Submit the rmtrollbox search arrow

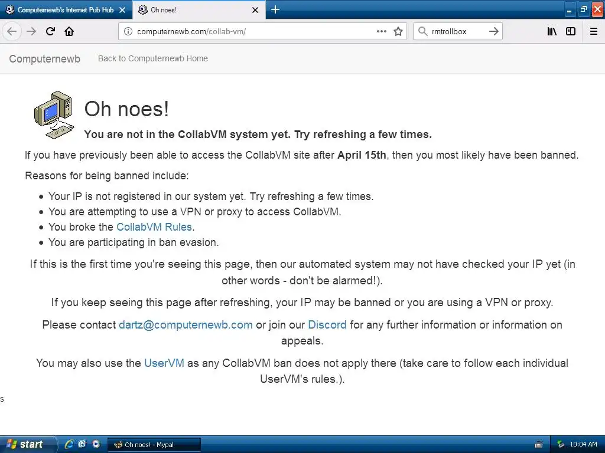493,31
